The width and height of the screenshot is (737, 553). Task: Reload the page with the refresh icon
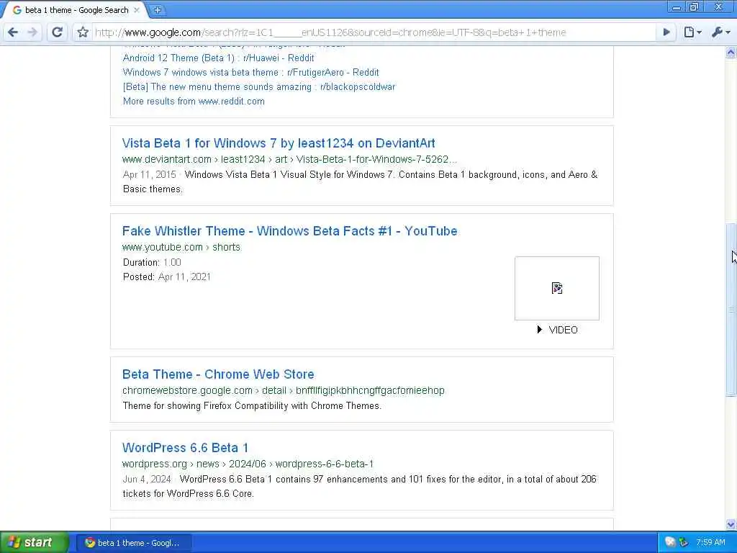(57, 32)
